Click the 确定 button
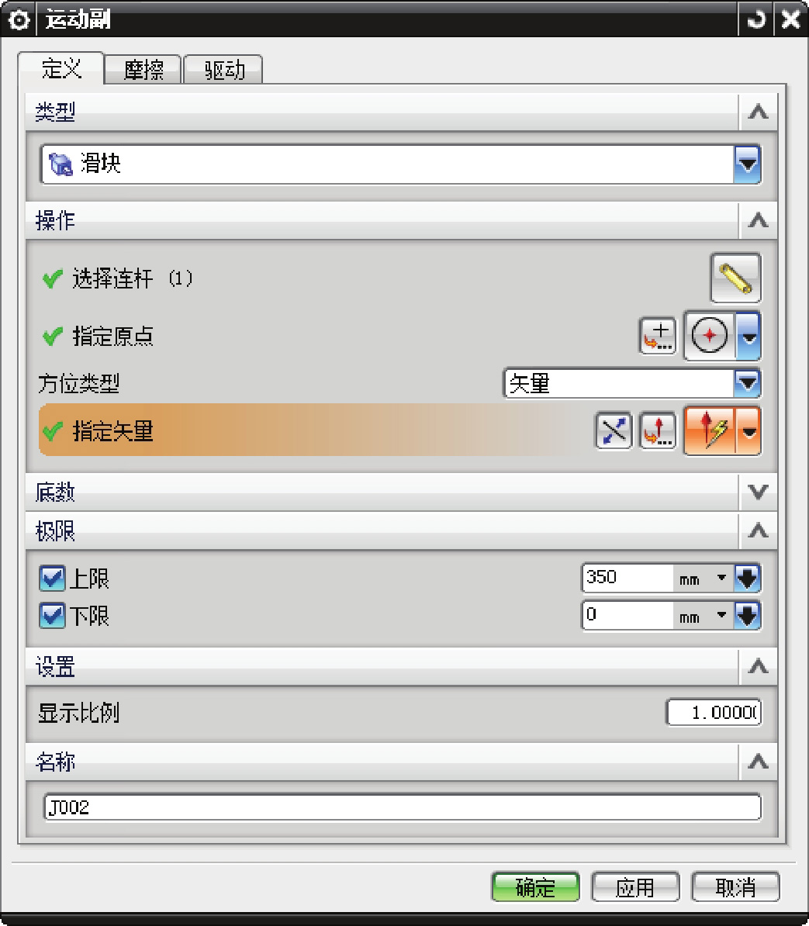This screenshot has width=809, height=926. pos(536,887)
